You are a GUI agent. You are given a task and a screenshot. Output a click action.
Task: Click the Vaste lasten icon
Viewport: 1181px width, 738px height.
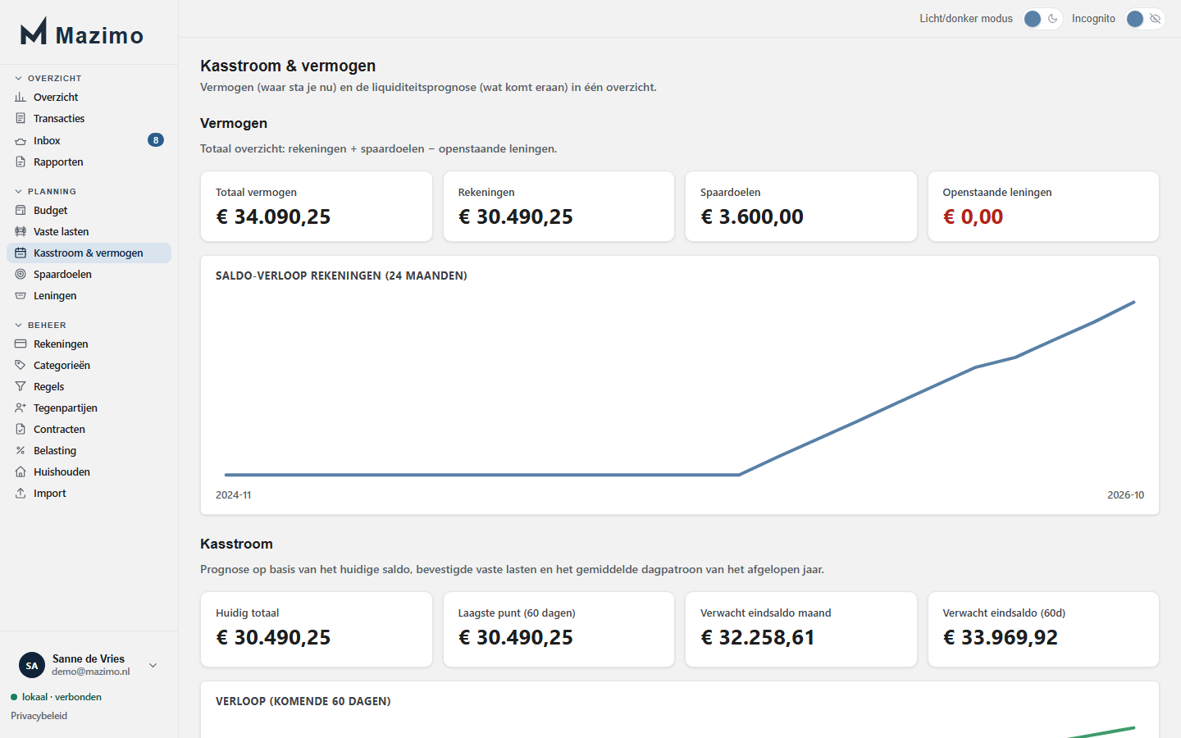[21, 231]
